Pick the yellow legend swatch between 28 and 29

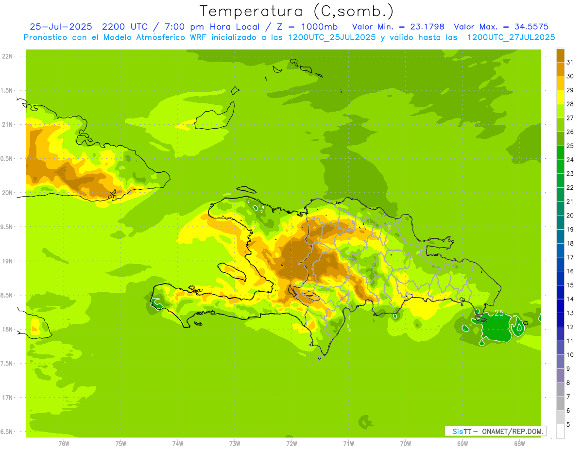point(560,97)
